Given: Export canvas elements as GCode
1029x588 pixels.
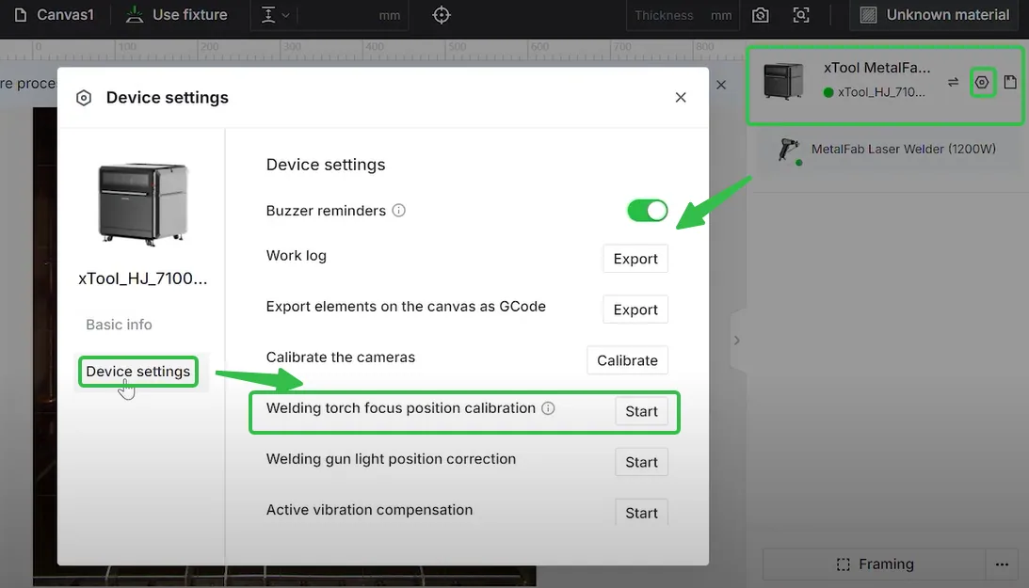Looking at the screenshot, I should pyautogui.click(x=635, y=310).
